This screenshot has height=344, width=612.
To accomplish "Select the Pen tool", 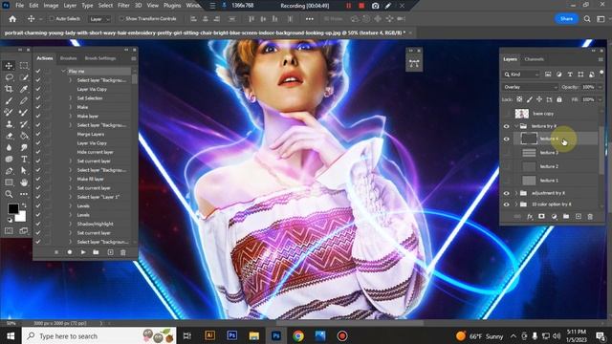I will [9, 171].
